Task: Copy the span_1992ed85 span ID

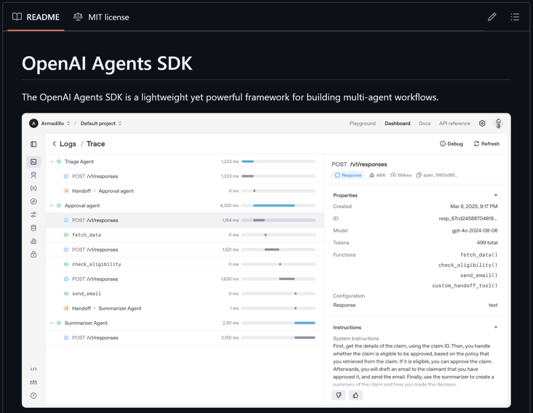Action: click(437, 175)
